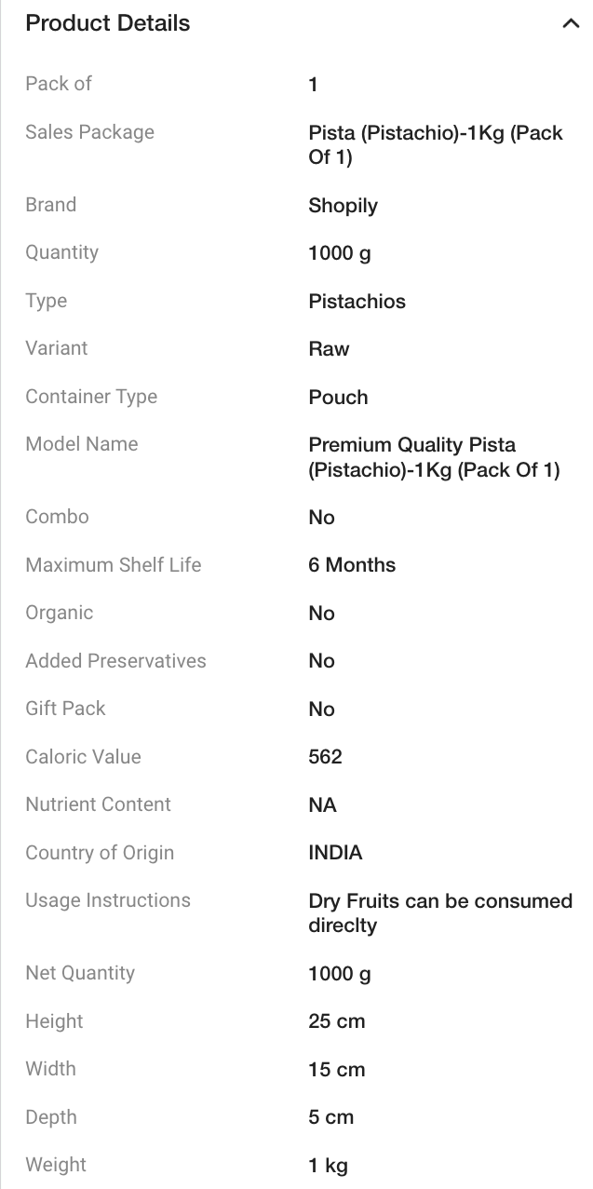This screenshot has width=593, height=1189.
Task: Click the Quantity value 1000 g
Action: point(340,253)
